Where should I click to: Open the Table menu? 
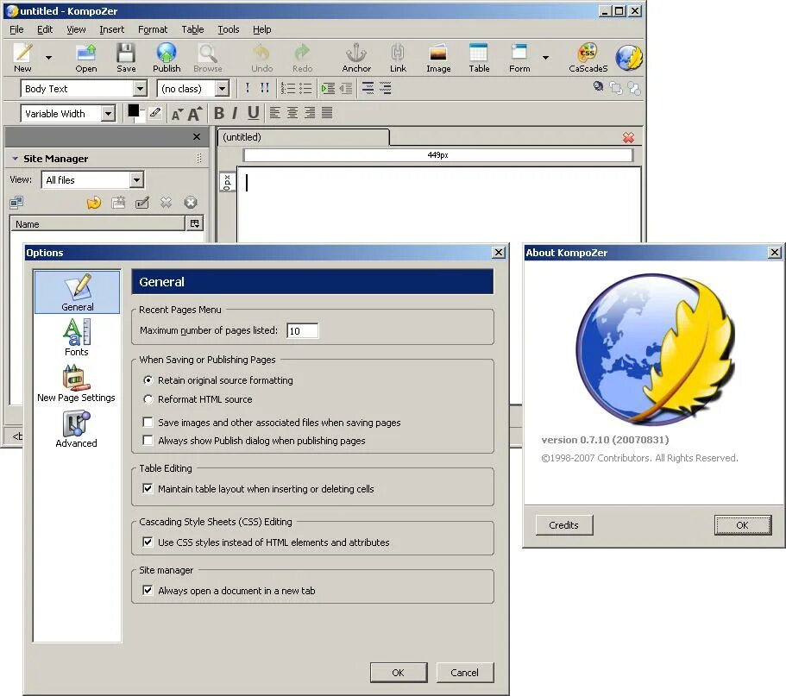pyautogui.click(x=192, y=29)
